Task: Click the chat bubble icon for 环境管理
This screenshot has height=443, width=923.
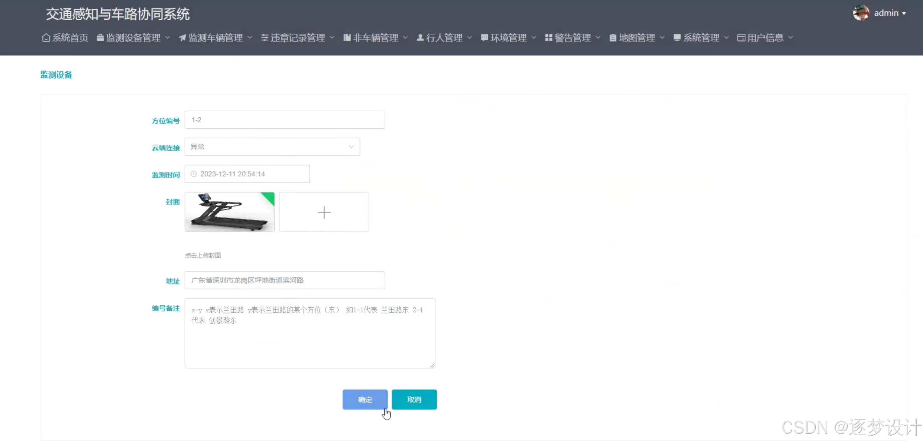Action: click(485, 37)
